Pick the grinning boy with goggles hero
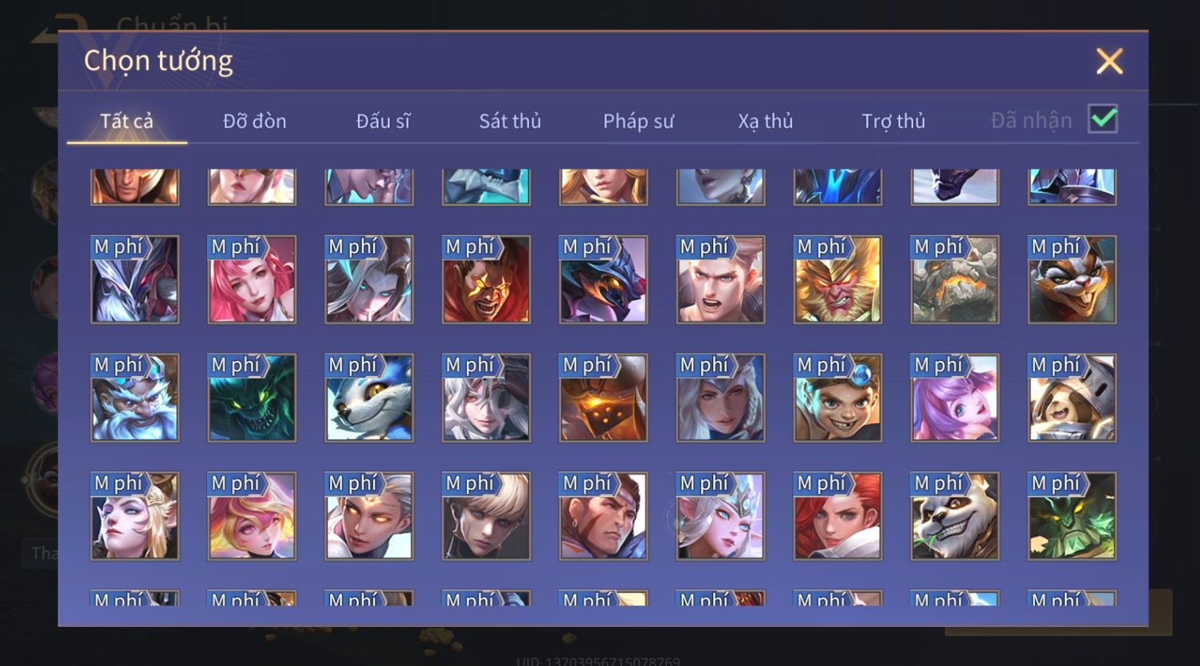 pyautogui.click(x=837, y=398)
